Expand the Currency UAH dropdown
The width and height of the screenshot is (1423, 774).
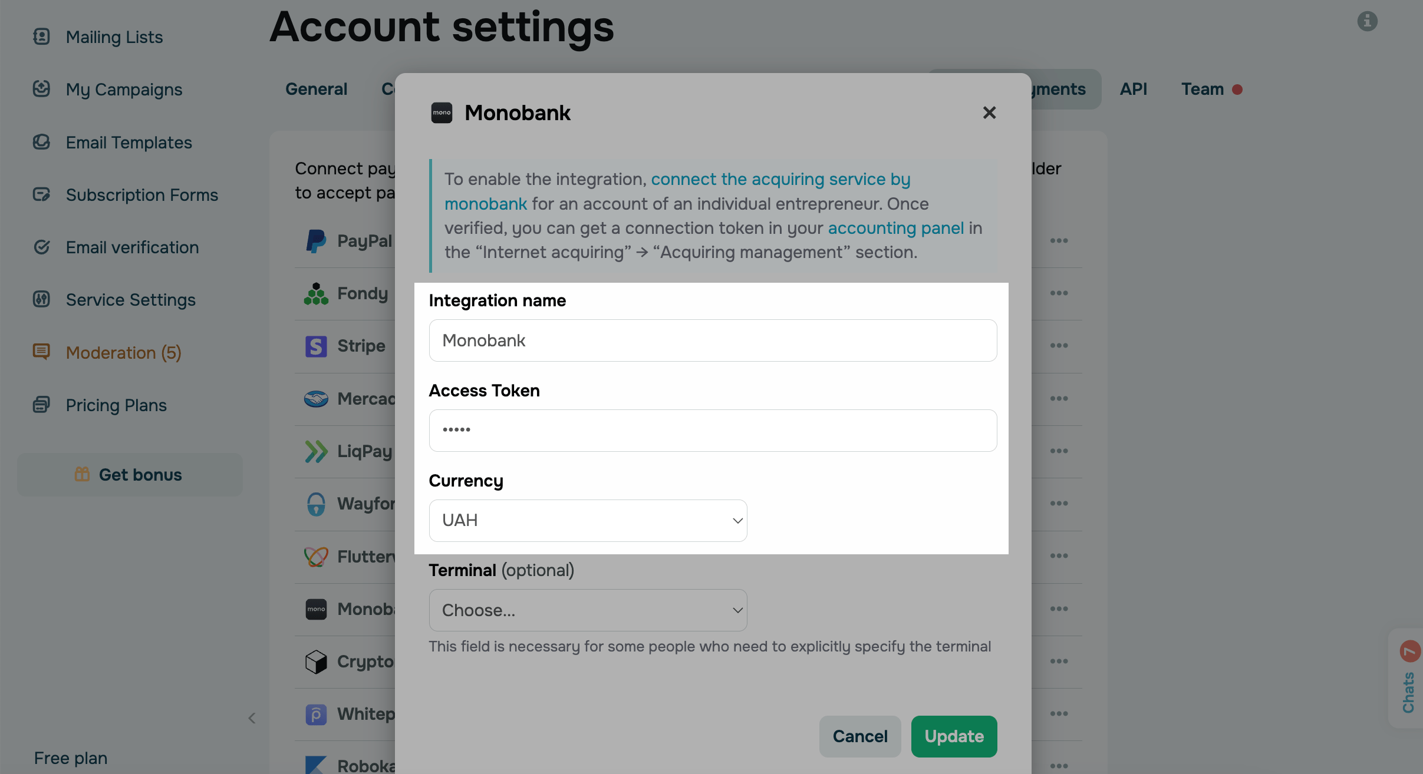(x=588, y=521)
